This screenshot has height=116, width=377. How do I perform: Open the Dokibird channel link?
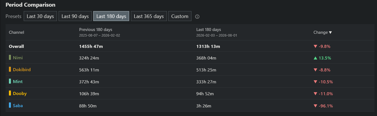22,70
